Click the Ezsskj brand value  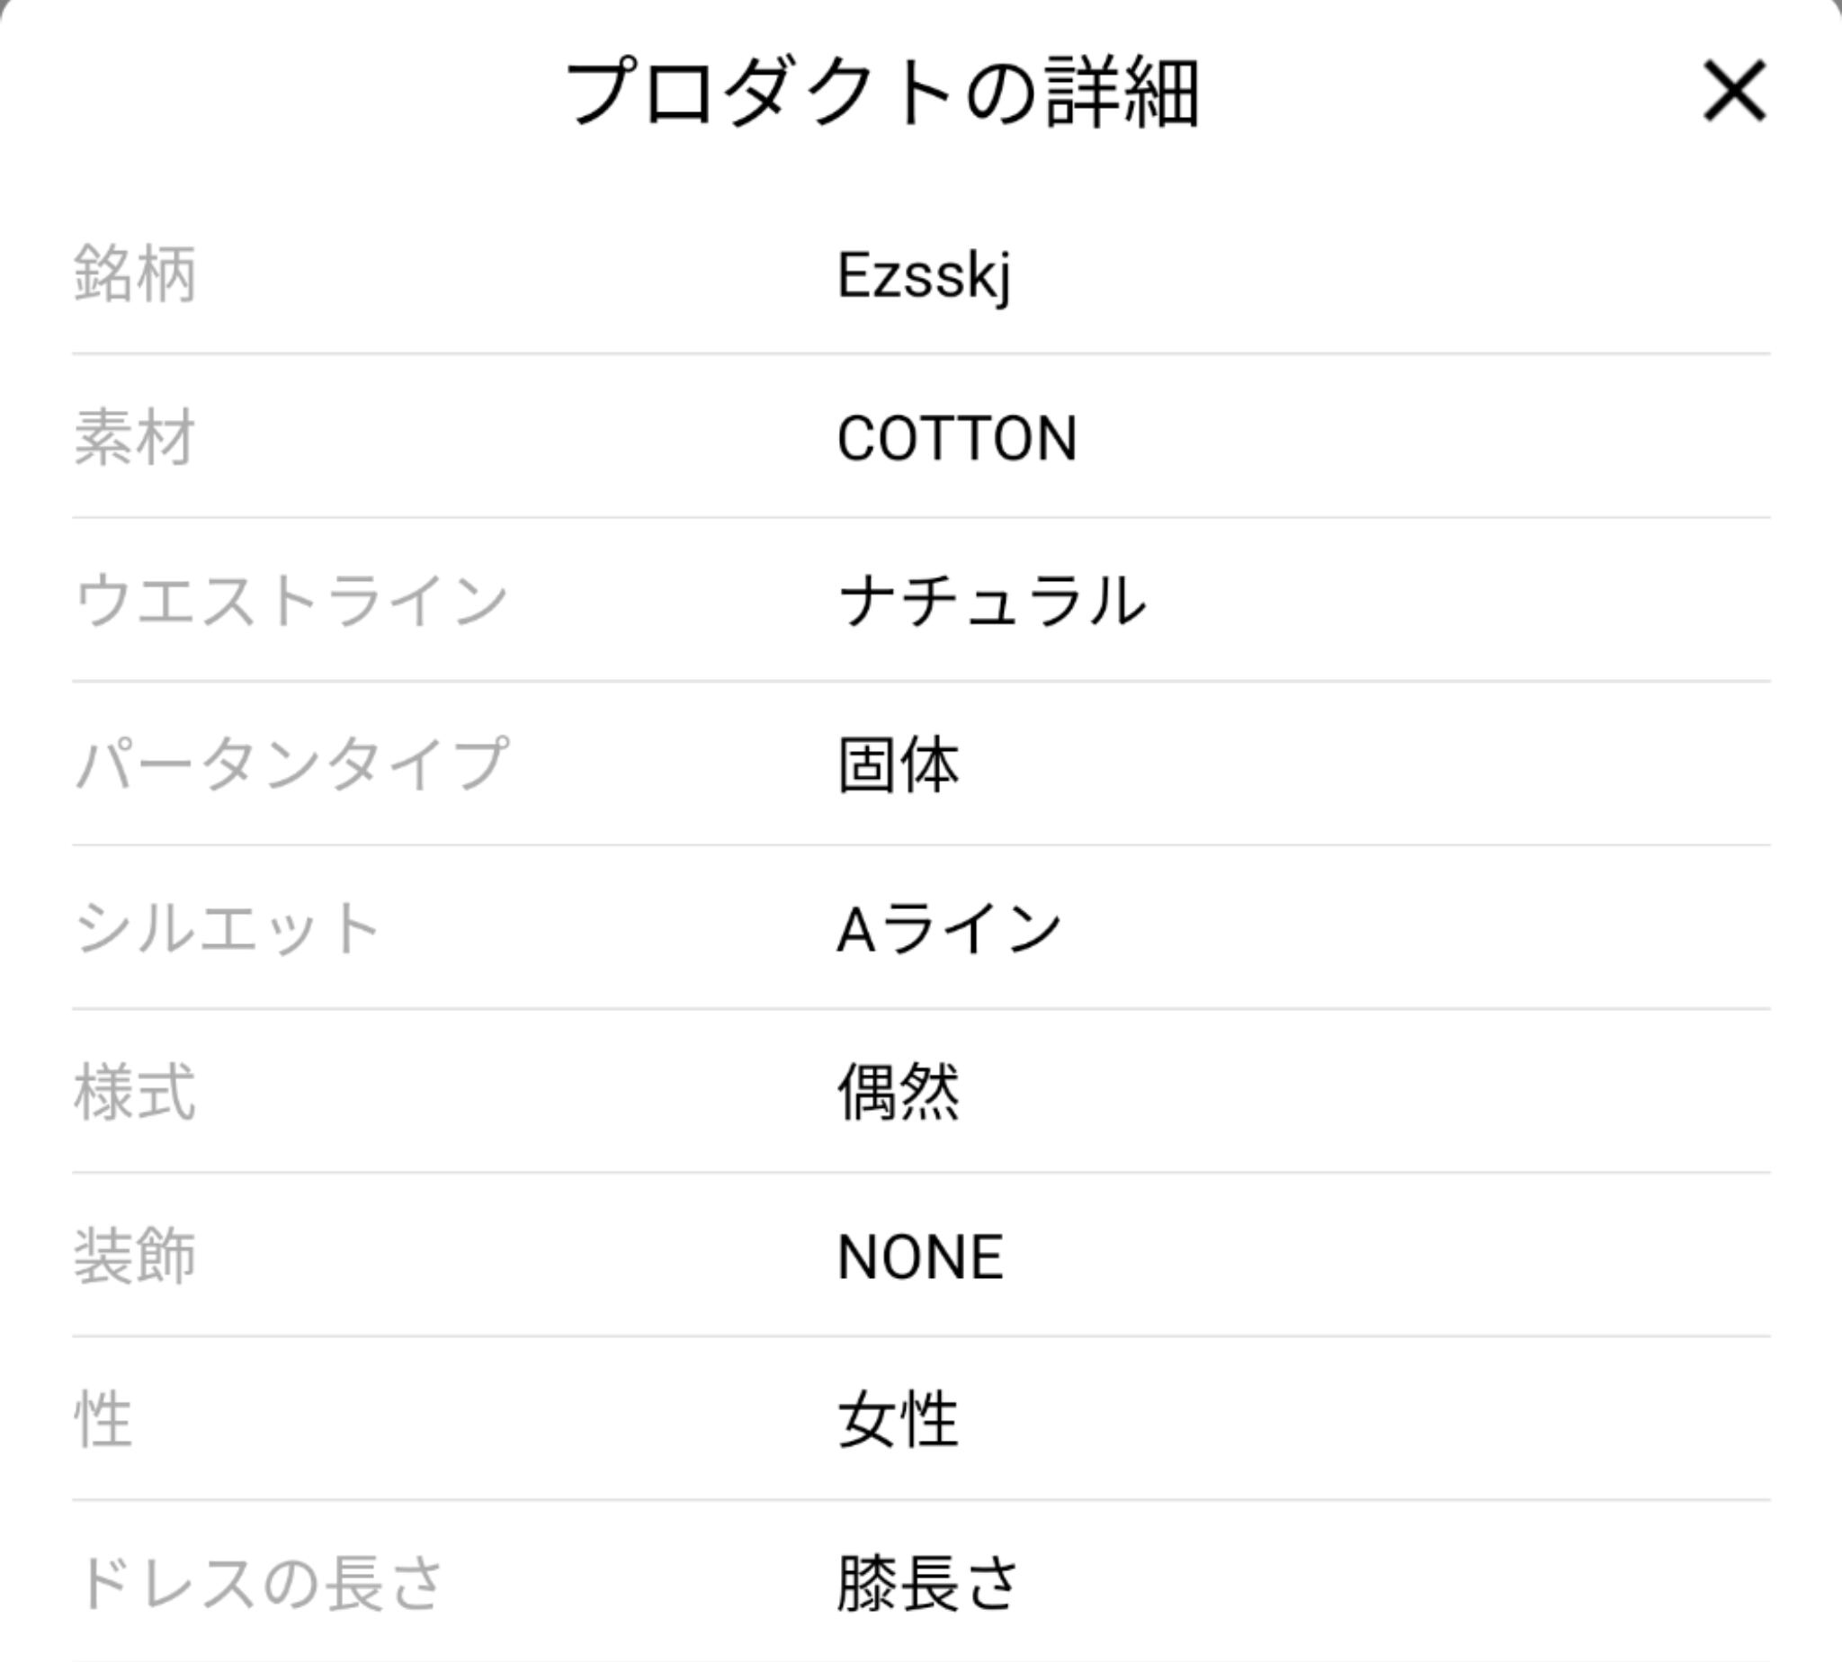pos(924,275)
